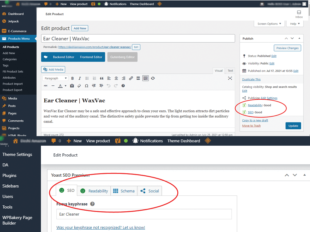Screen dimensions: 310x232
Task: Expand Screen Options panel
Action: coord(269,24)
